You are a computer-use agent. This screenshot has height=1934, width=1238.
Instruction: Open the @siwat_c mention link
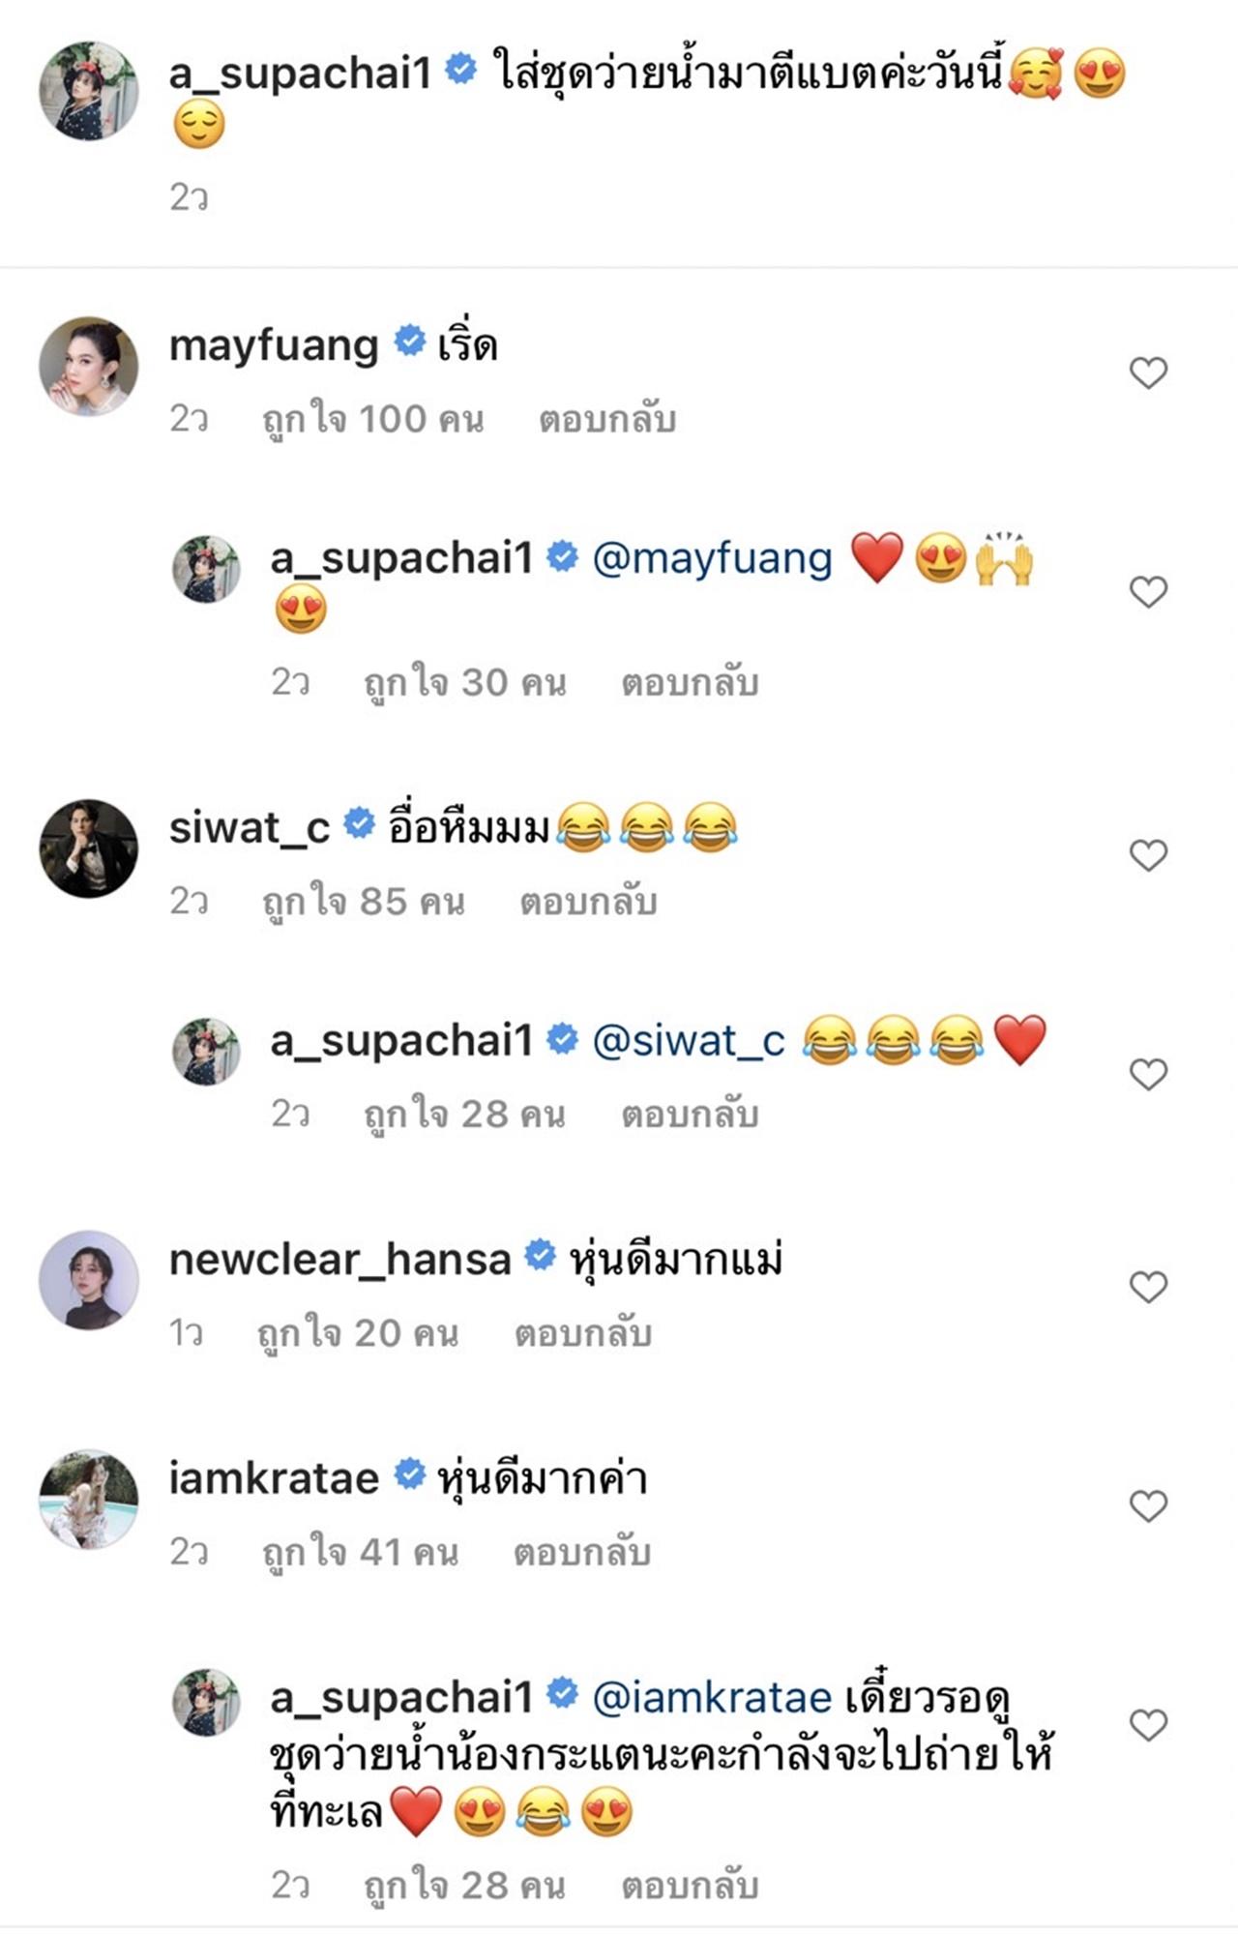click(x=688, y=1041)
